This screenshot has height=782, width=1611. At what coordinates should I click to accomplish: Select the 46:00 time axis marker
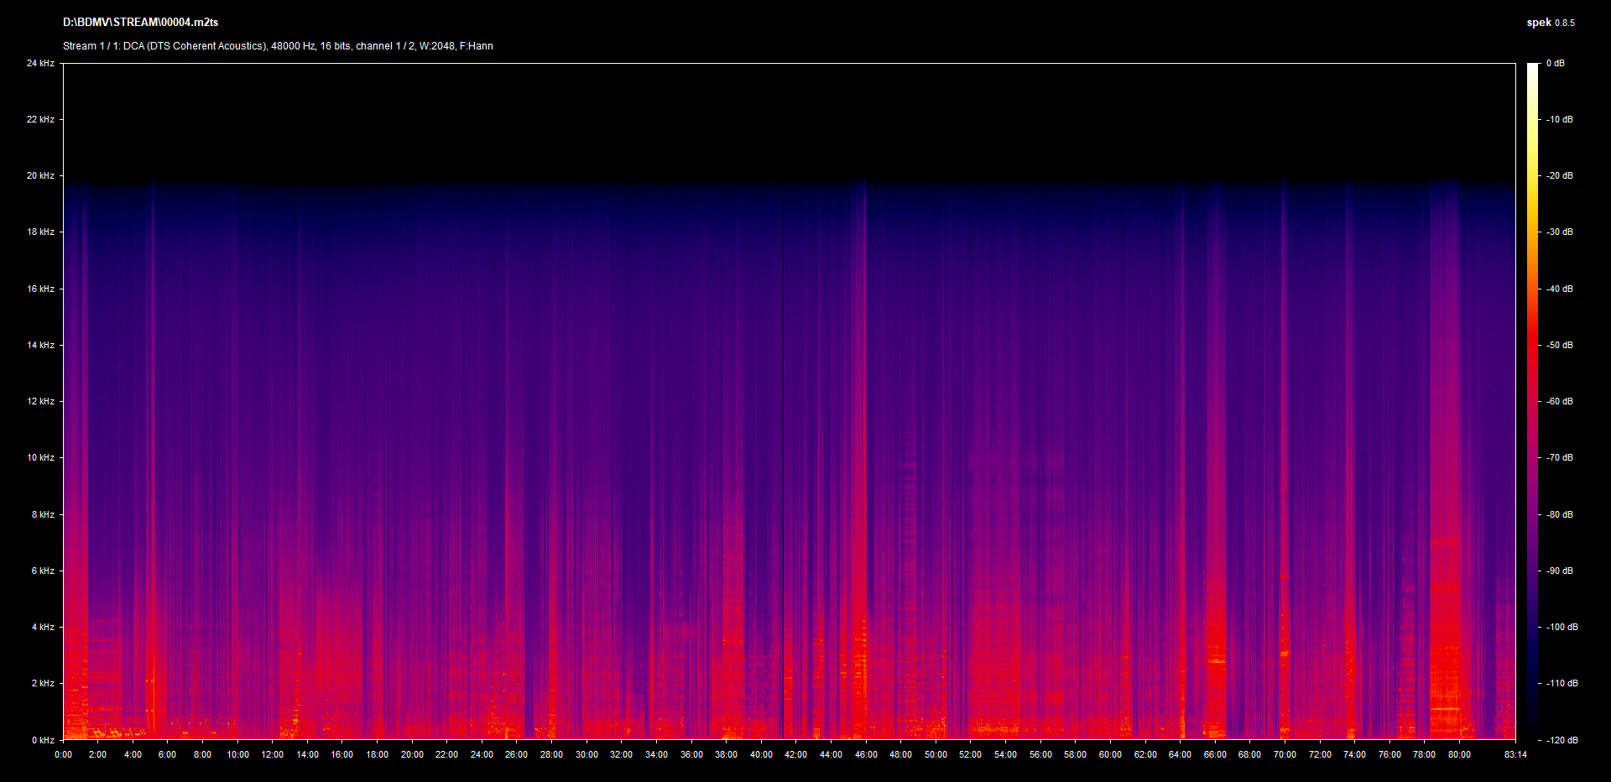[866, 754]
